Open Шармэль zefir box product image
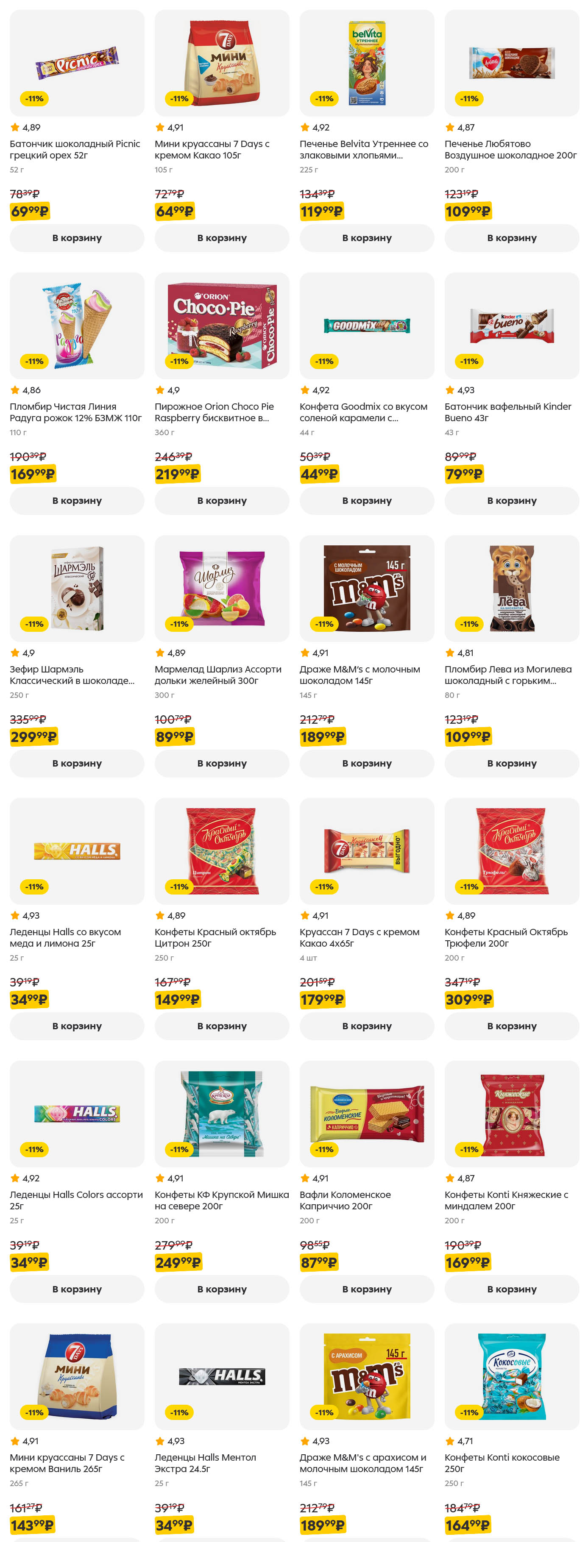Image resolution: width=588 pixels, height=1542 pixels. 77,588
